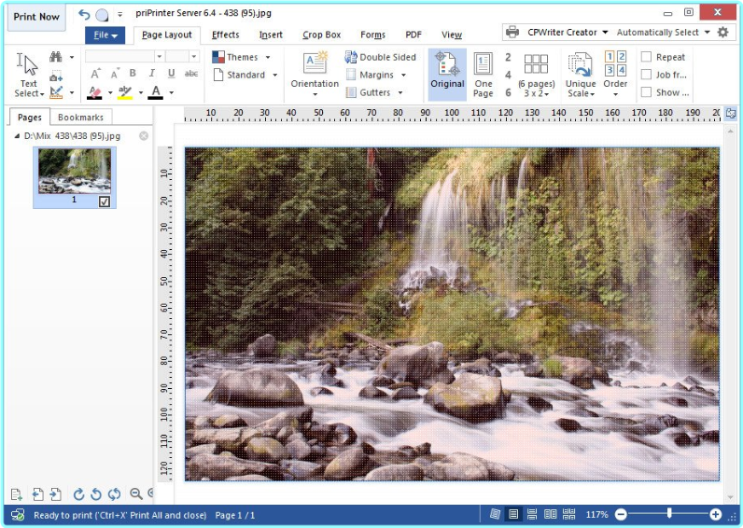Enable the Show ... checkbox
Viewport: 743px width, 528px height.
[646, 92]
